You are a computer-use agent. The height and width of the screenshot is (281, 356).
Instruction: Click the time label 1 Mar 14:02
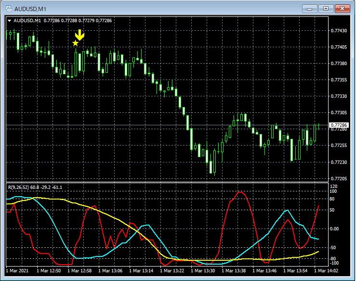(x=326, y=271)
